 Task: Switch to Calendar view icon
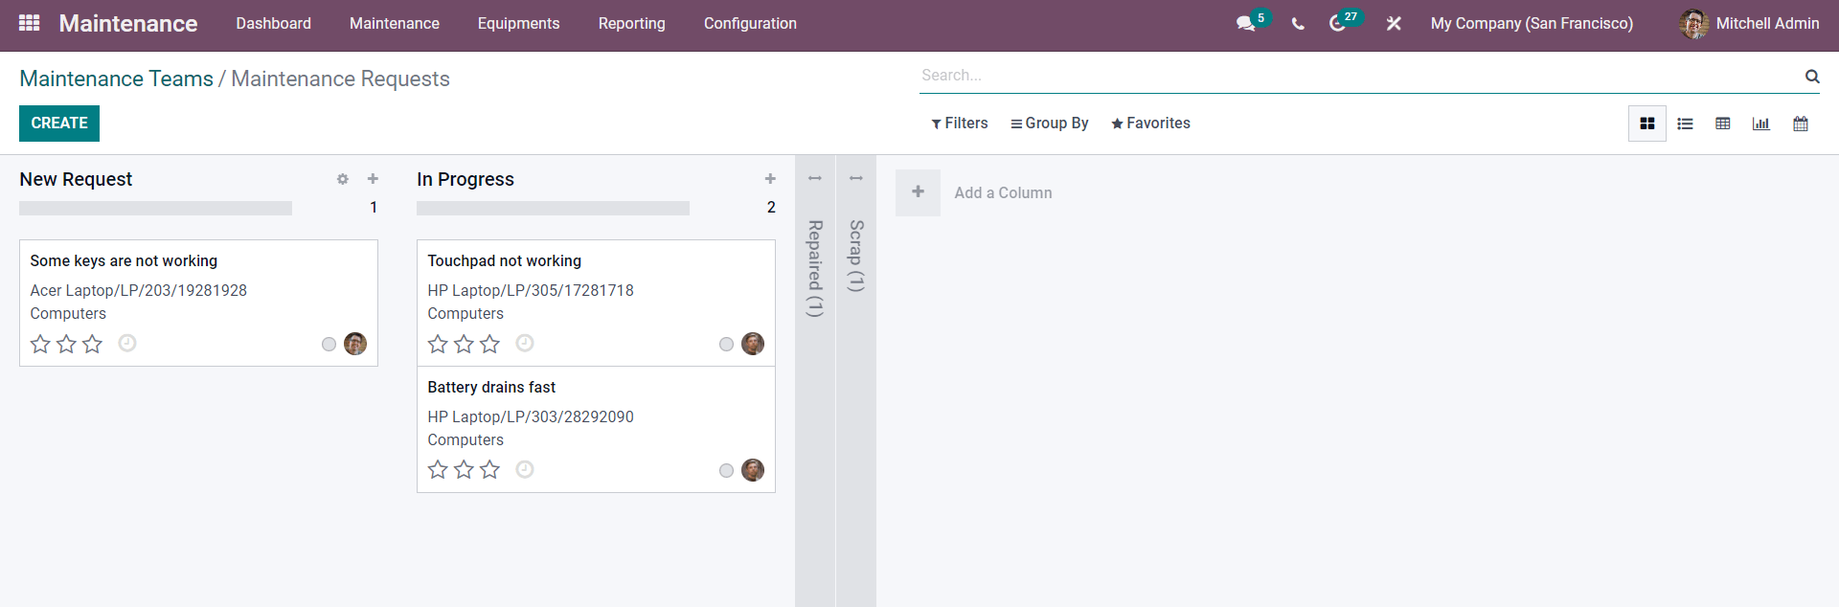pos(1801,124)
